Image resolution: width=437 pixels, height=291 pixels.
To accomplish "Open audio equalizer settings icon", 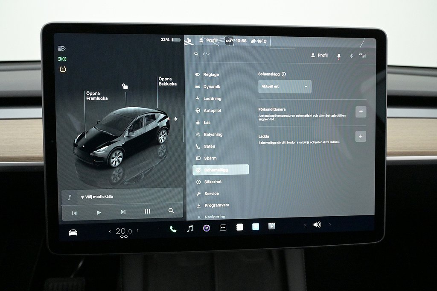I will (x=148, y=212).
